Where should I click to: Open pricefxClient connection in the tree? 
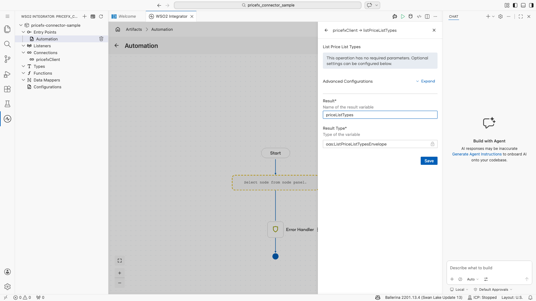tap(48, 59)
